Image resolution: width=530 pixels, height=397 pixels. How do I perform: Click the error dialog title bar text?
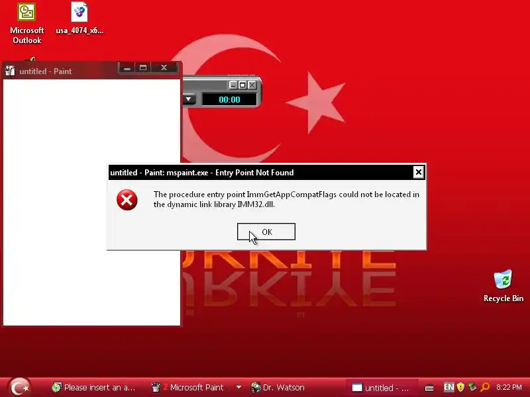click(x=202, y=173)
